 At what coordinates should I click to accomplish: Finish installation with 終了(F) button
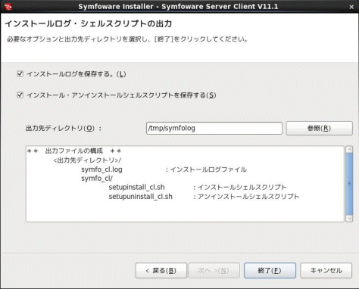coord(270,271)
